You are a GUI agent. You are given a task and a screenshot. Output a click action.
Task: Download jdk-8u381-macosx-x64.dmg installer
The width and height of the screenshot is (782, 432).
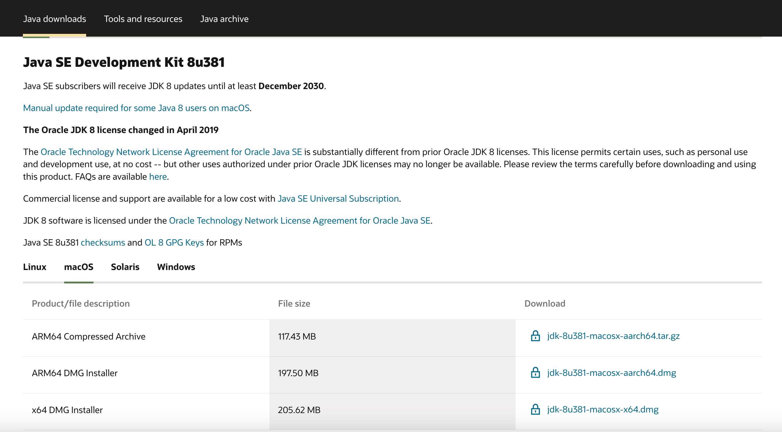pos(602,409)
